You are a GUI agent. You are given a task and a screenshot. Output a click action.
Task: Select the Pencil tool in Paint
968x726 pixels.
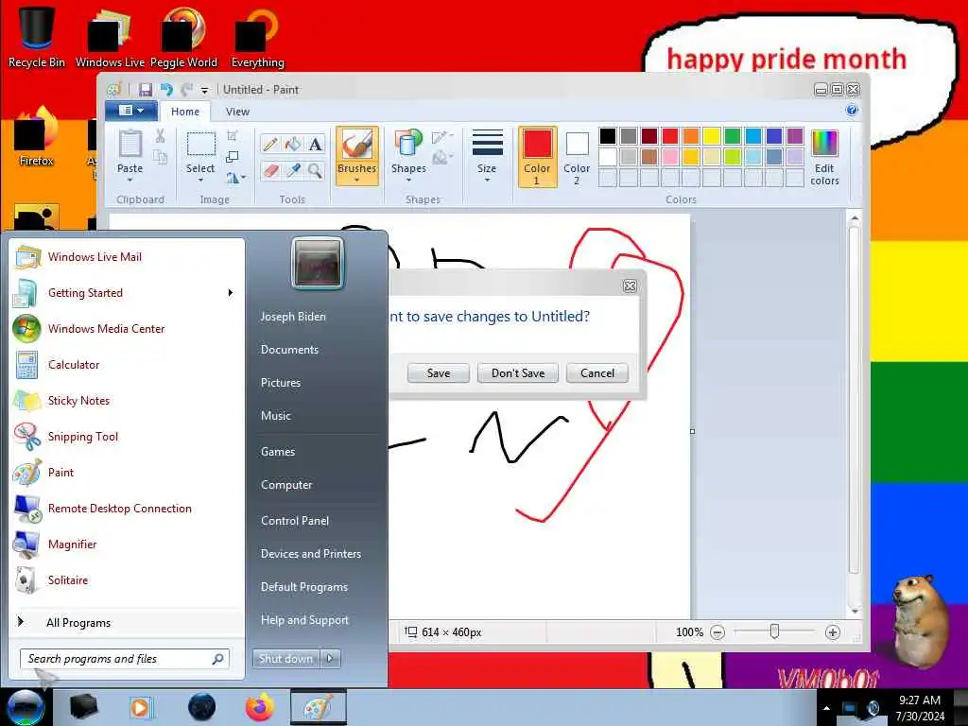tap(269, 145)
